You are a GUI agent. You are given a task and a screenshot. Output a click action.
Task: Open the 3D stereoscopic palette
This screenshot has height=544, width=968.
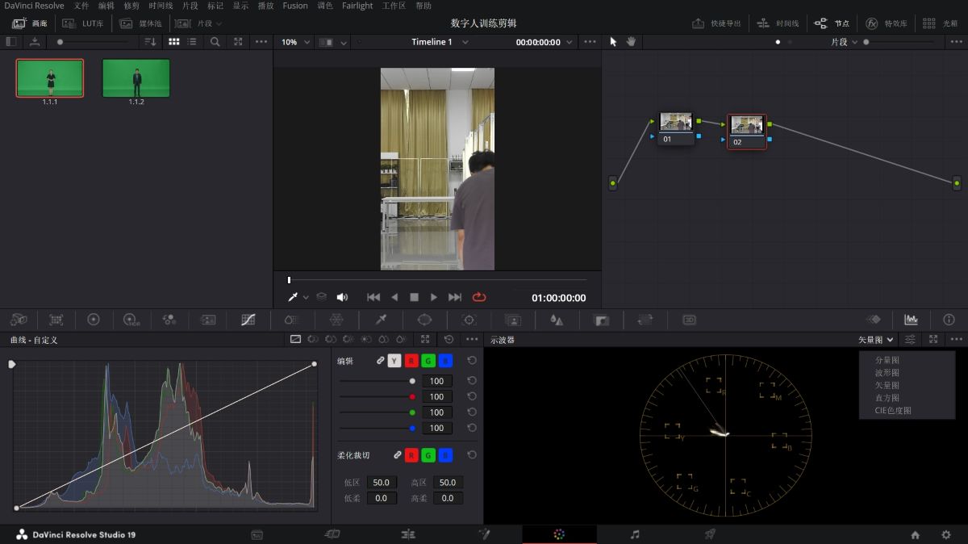point(689,320)
